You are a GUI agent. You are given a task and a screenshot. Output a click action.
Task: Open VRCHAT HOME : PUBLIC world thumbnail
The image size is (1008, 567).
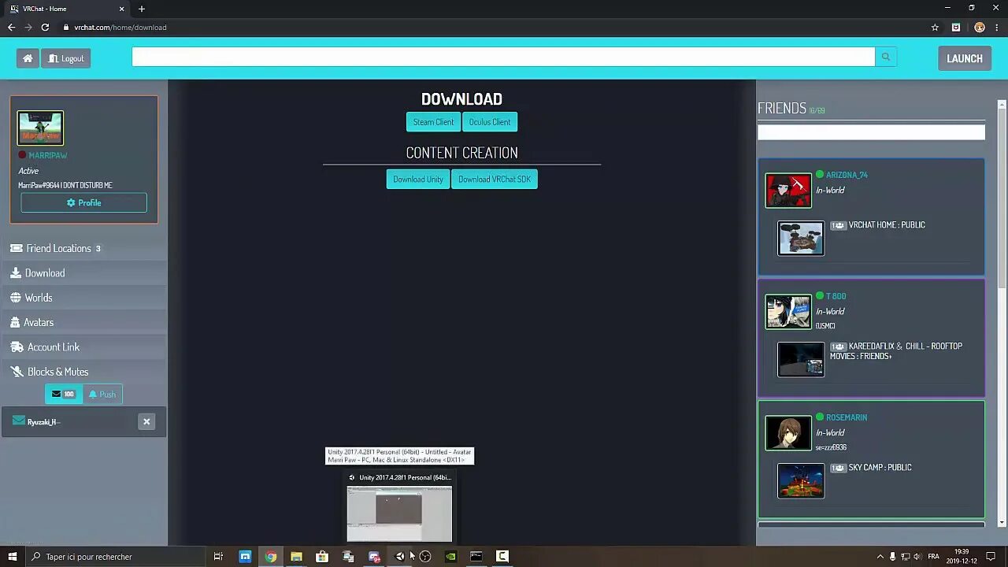pyautogui.click(x=801, y=239)
